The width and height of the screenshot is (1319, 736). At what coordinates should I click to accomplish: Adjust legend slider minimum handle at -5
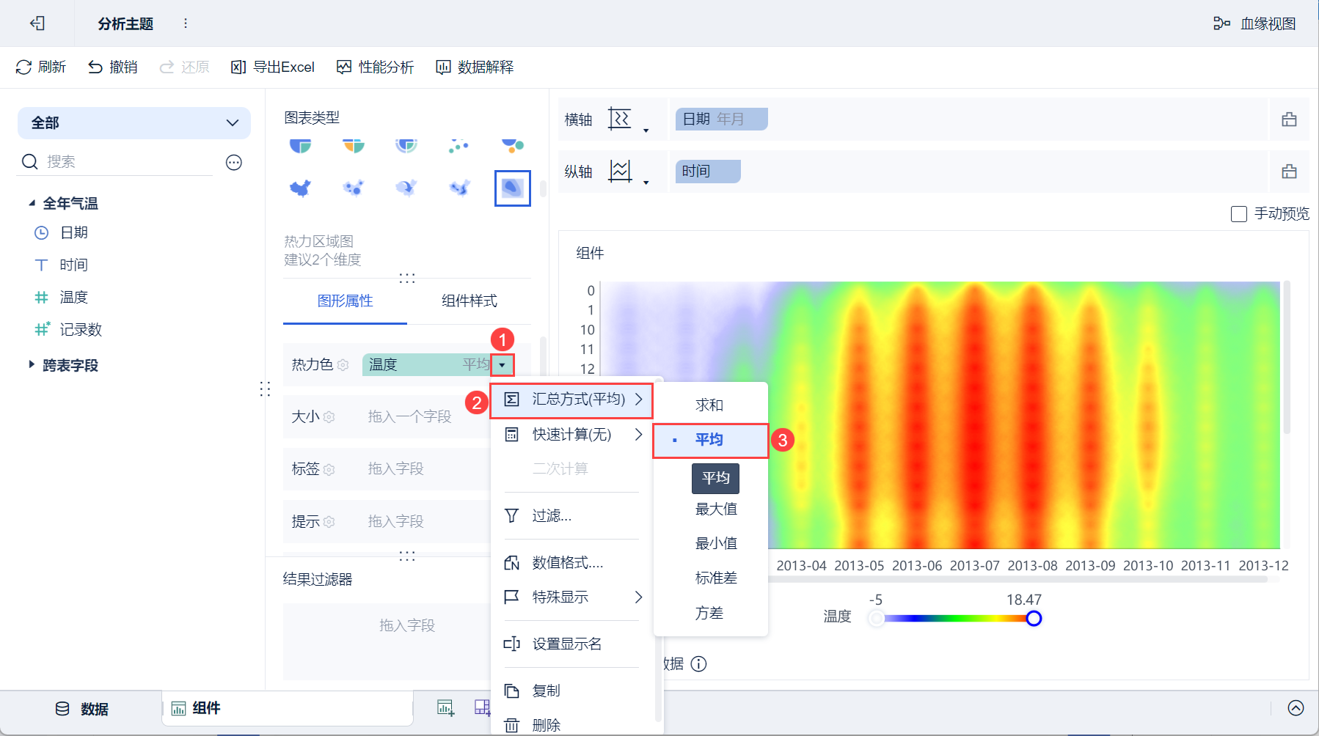[876, 619]
